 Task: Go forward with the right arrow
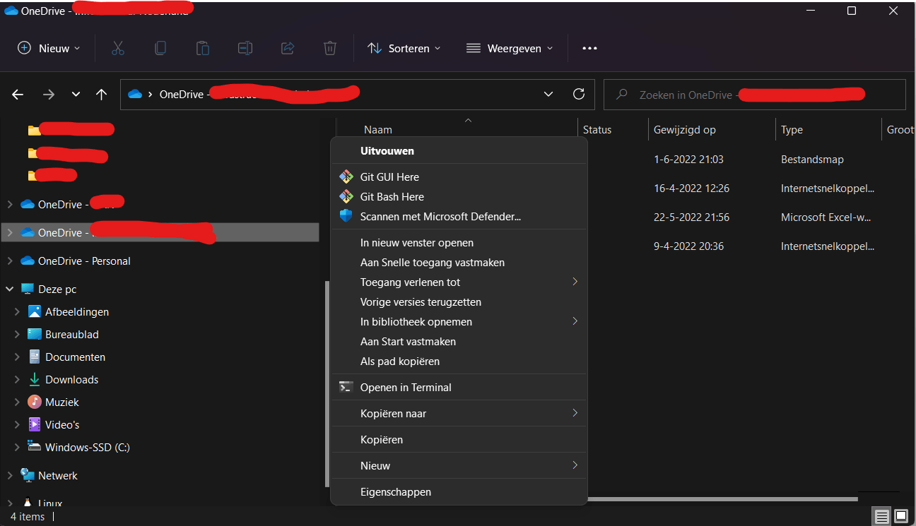(x=48, y=95)
